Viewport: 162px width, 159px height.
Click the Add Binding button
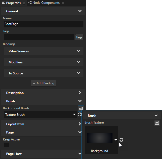(43, 83)
